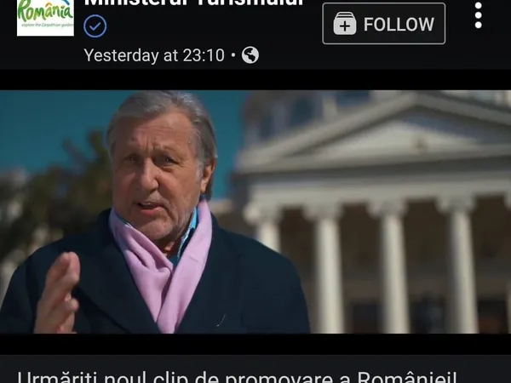Click the FOLLOW text label

(399, 25)
